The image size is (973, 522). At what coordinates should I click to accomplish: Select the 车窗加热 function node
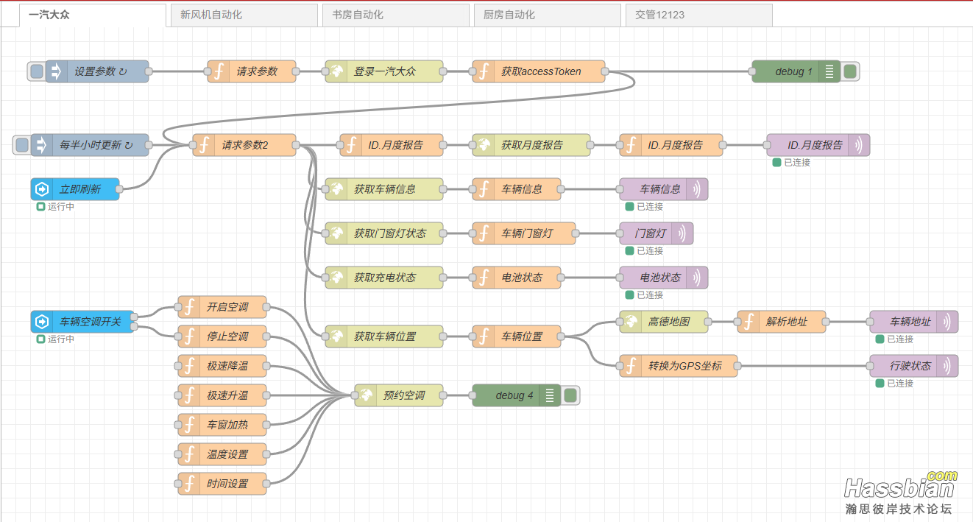[222, 425]
